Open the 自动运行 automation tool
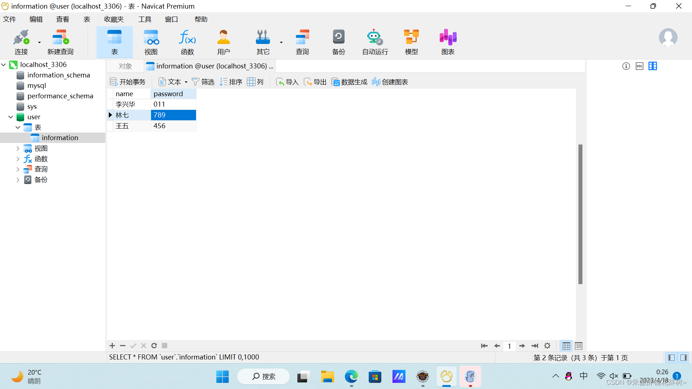Screen dimensions: 692x389 pyautogui.click(x=375, y=42)
